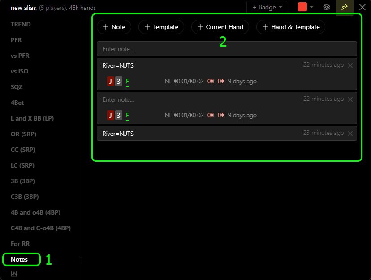Add a new note with + Note

(x=114, y=27)
